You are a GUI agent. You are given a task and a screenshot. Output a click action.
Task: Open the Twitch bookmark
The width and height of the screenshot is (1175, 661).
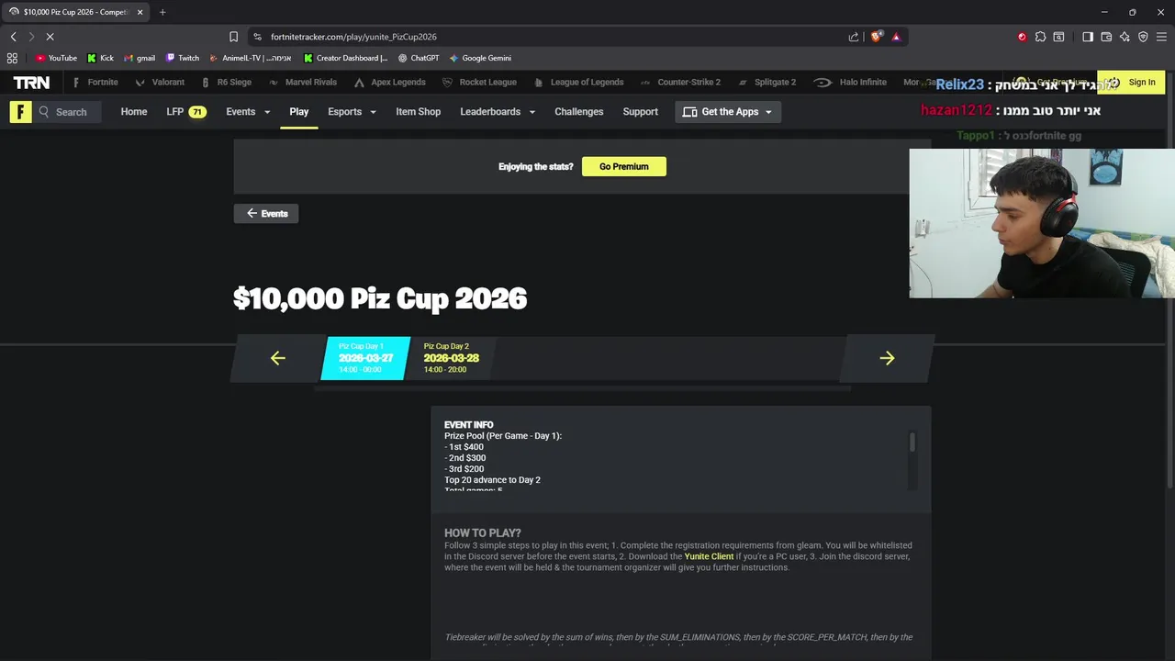(x=183, y=58)
